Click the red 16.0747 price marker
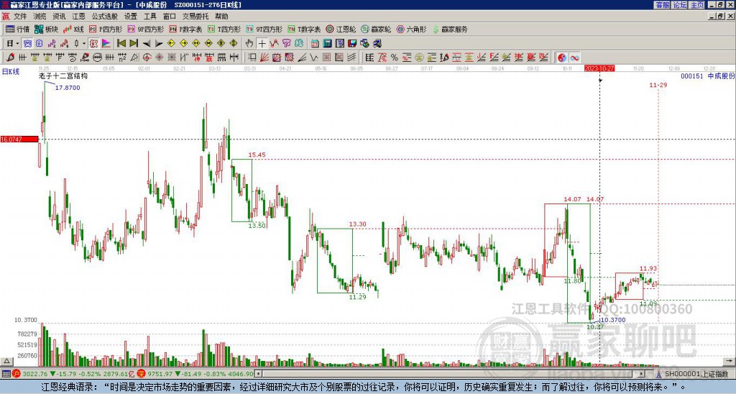736x394 pixels. 19,139
